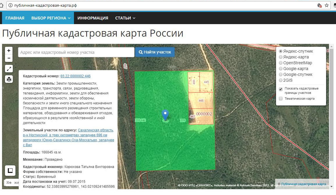Image resolution: width=336 pixels, height=195 pixels.
Task: Click the Публичная кадастровая карта России heading
Action: pos(93,33)
